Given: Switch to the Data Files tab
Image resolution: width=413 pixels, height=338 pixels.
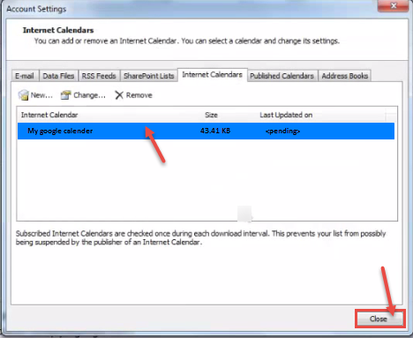Looking at the screenshot, I should tap(58, 76).
